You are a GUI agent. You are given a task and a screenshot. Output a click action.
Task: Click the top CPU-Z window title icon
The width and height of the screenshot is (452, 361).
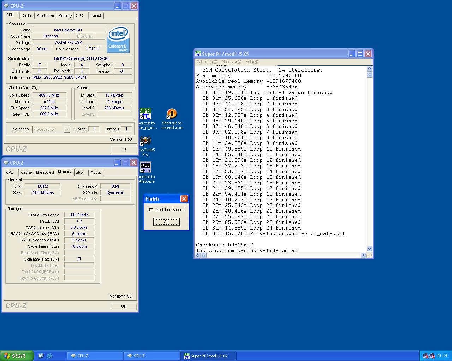(x=6, y=6)
